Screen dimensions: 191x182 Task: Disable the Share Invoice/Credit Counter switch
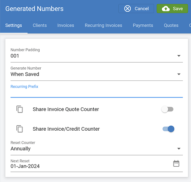pos(168,129)
